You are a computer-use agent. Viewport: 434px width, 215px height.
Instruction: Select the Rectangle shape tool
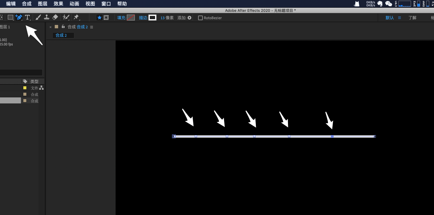(x=10, y=17)
